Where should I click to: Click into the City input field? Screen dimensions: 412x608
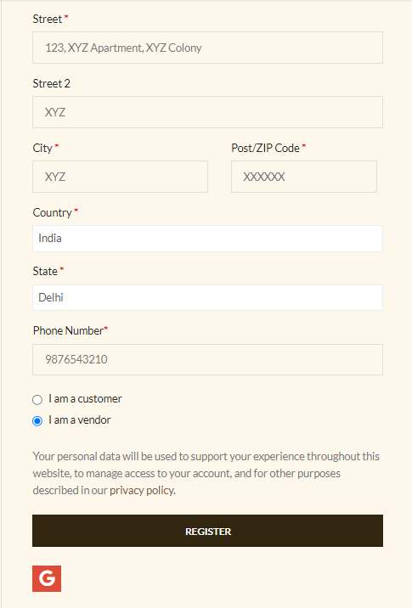click(121, 177)
